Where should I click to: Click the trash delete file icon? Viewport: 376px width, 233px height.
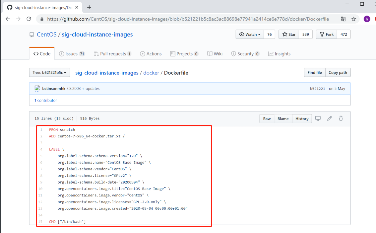pyautogui.click(x=341, y=118)
